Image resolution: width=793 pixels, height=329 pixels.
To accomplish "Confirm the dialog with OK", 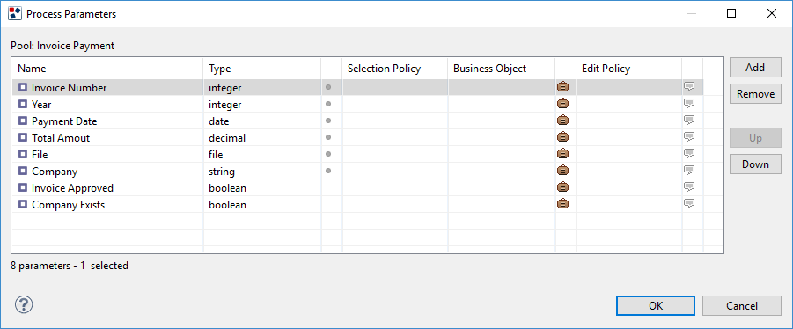I will [656, 306].
